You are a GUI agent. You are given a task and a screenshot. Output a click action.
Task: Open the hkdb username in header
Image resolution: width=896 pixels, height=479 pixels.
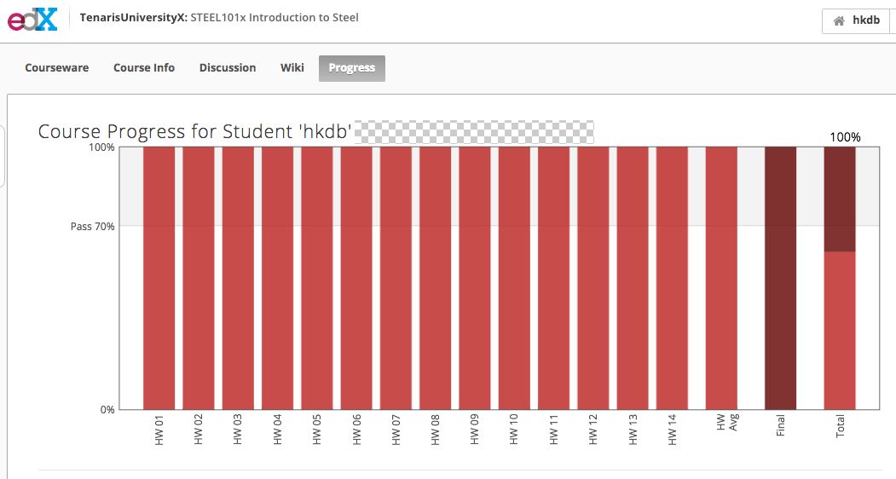[x=865, y=20]
